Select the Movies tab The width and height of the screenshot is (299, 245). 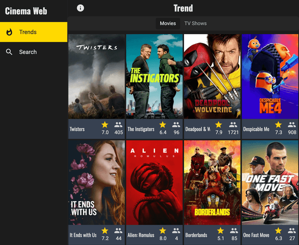tap(168, 23)
